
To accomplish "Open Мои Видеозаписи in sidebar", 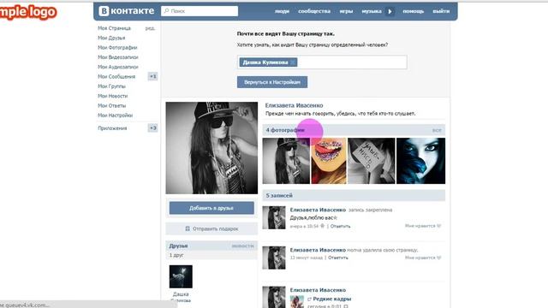I will (x=118, y=57).
